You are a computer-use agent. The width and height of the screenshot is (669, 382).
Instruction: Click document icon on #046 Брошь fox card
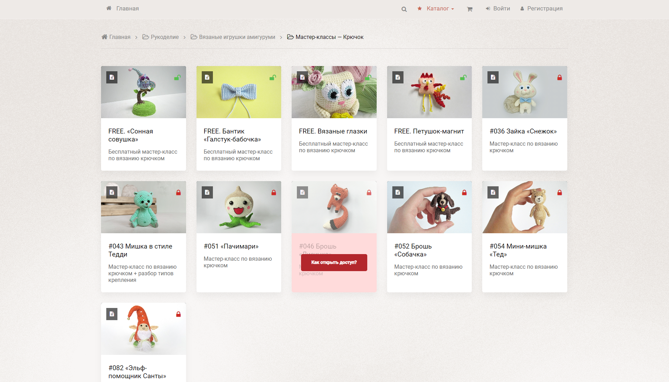click(x=302, y=193)
